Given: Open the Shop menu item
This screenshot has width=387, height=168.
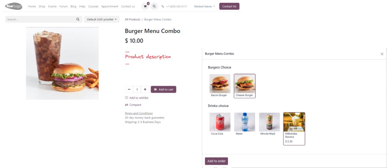Looking at the screenshot, I should [42, 7].
